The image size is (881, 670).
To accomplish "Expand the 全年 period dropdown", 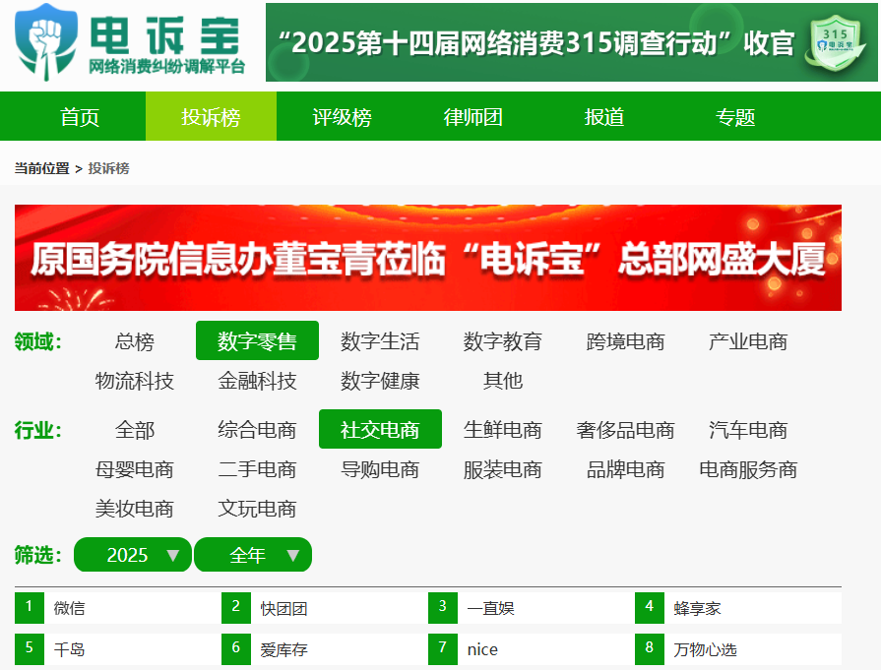I will pos(253,555).
